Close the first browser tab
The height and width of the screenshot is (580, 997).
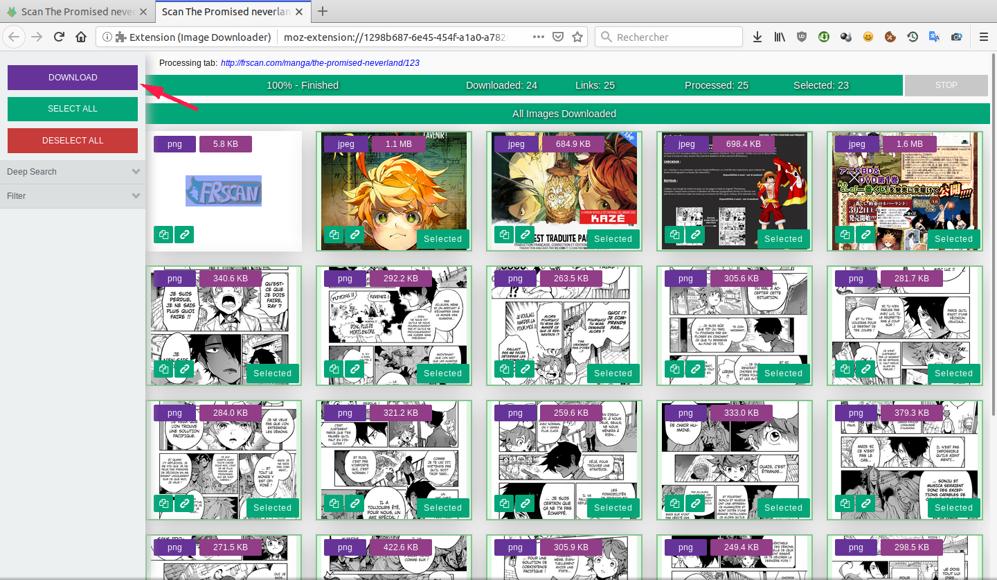(143, 12)
